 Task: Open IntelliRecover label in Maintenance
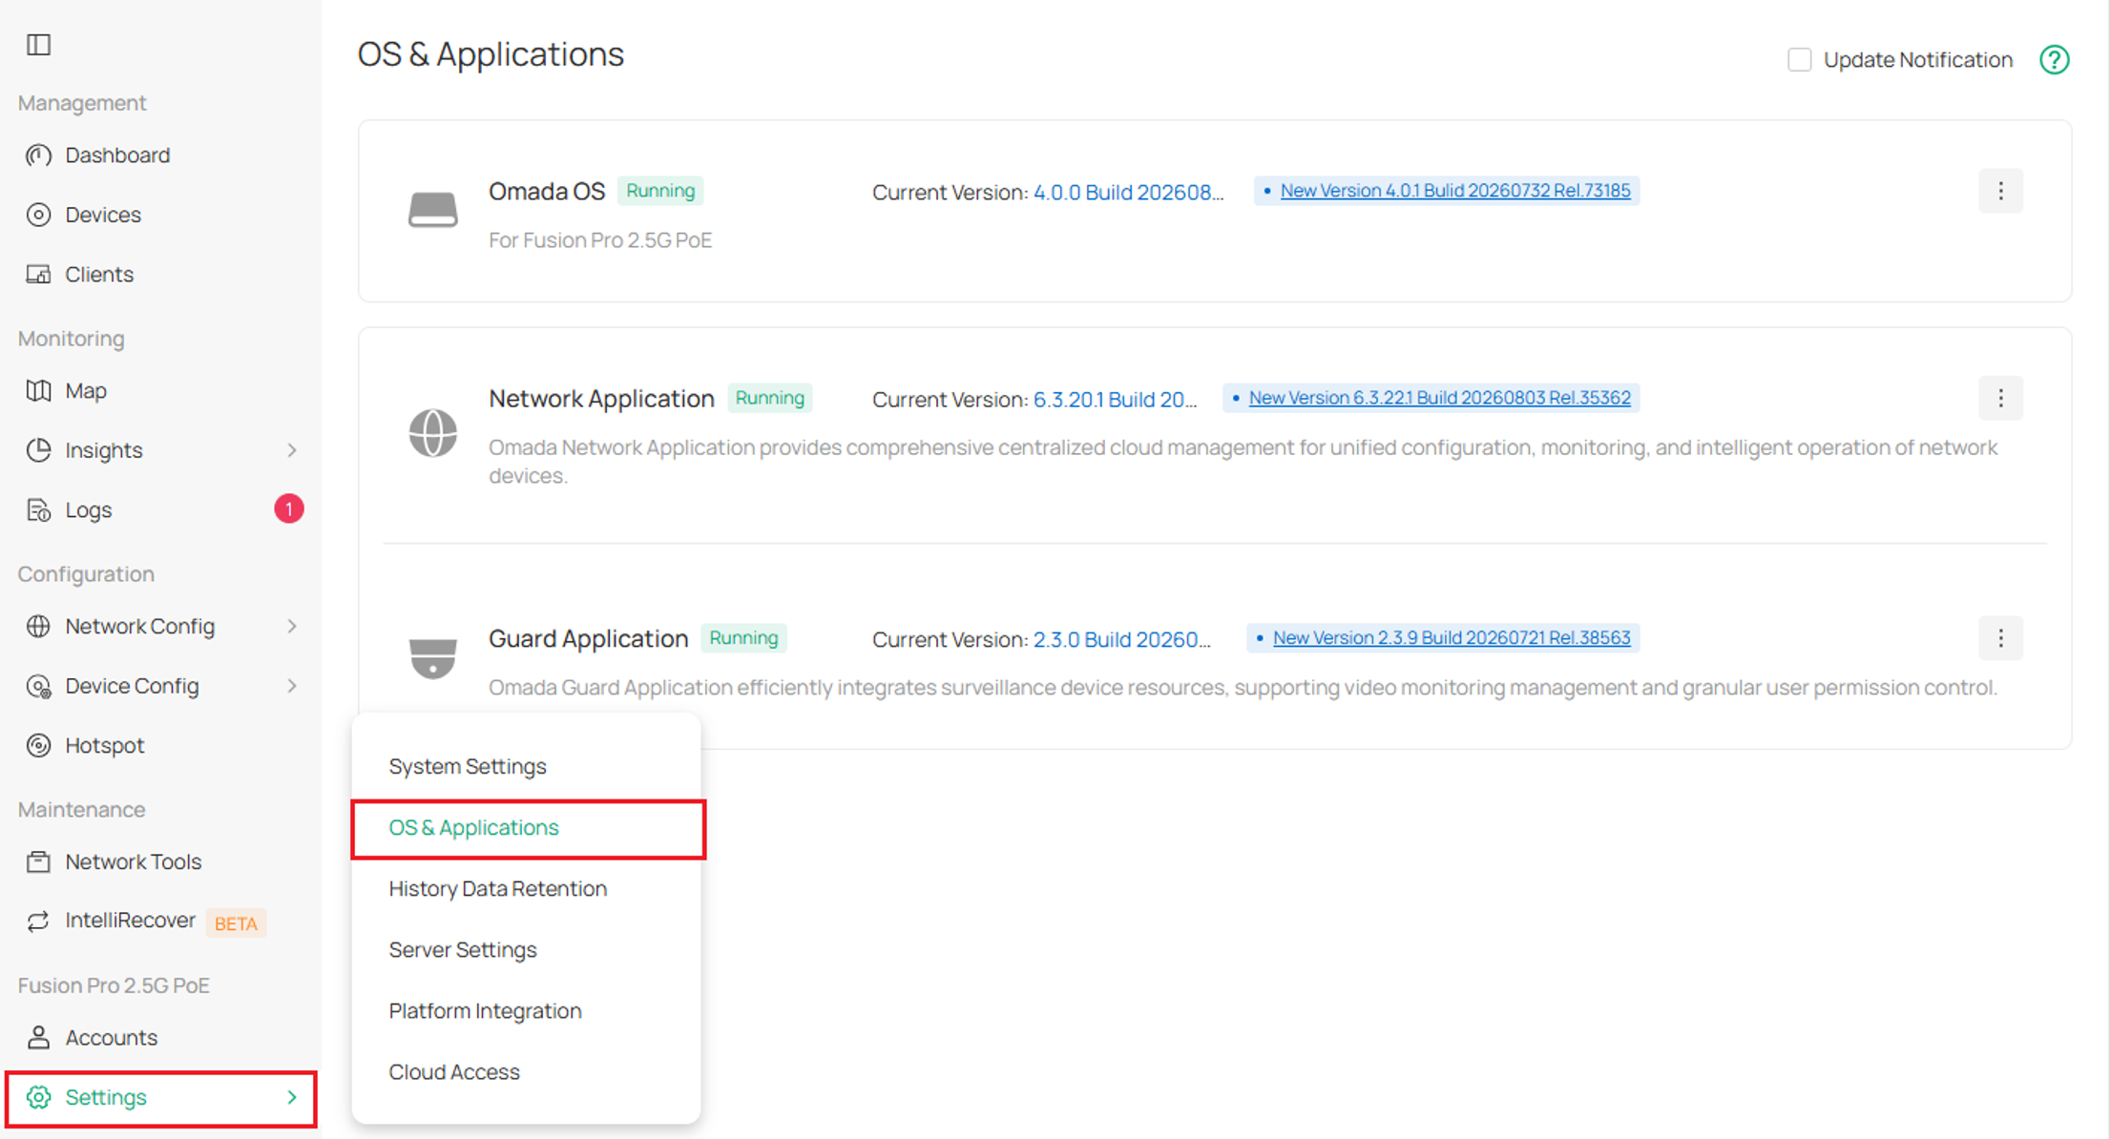pyautogui.click(x=130, y=921)
